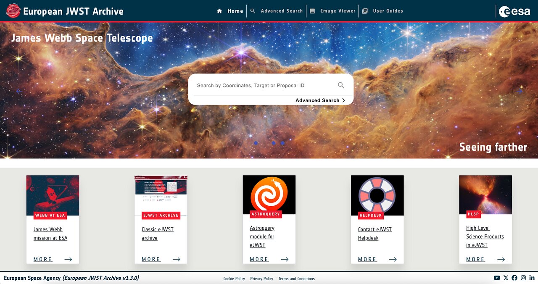This screenshot has height=284, width=538.
Task: Click the Astroquery module thumbnail image
Action: 269,195
